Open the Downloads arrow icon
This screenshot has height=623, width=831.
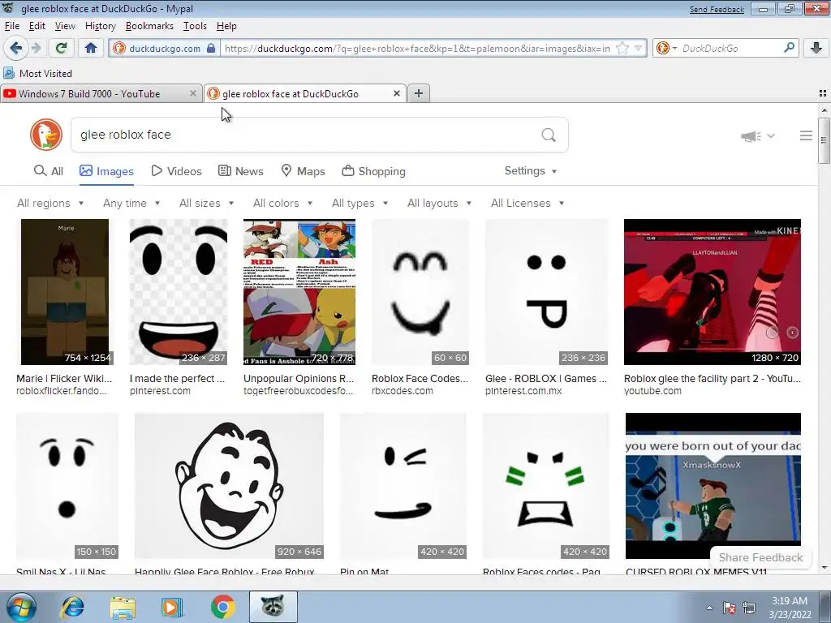(816, 48)
